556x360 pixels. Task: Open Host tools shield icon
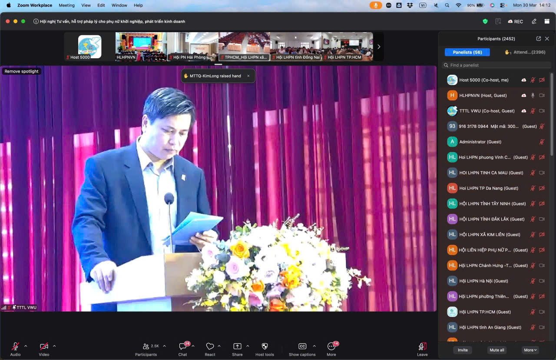(265, 347)
